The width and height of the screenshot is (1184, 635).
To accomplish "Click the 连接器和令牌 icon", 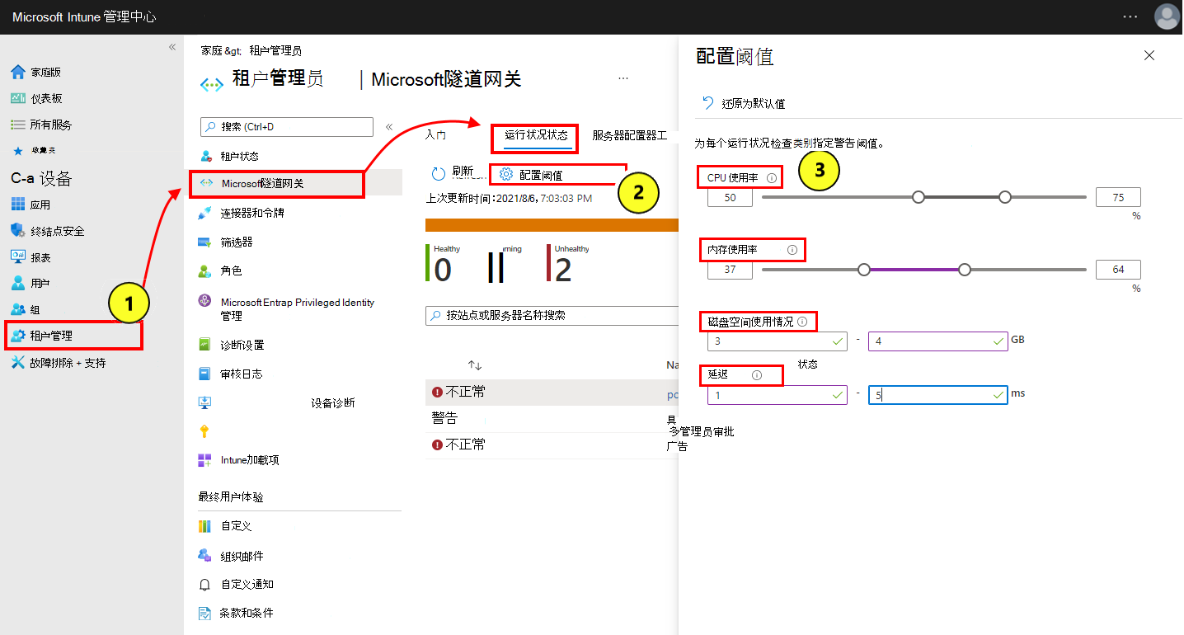I will pos(204,213).
